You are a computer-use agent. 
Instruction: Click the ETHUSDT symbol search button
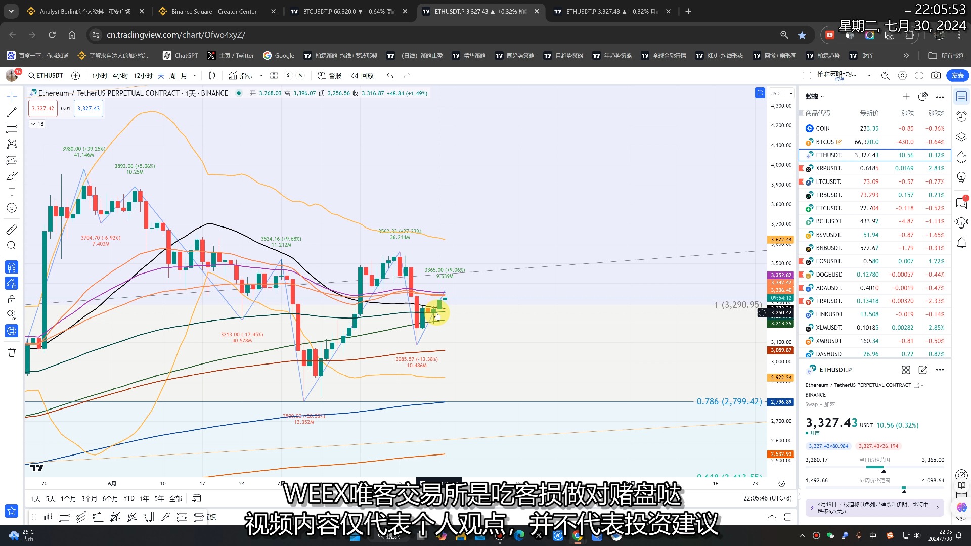pos(46,76)
